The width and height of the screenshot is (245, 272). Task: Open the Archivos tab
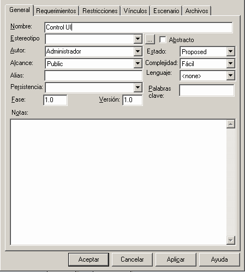point(196,11)
